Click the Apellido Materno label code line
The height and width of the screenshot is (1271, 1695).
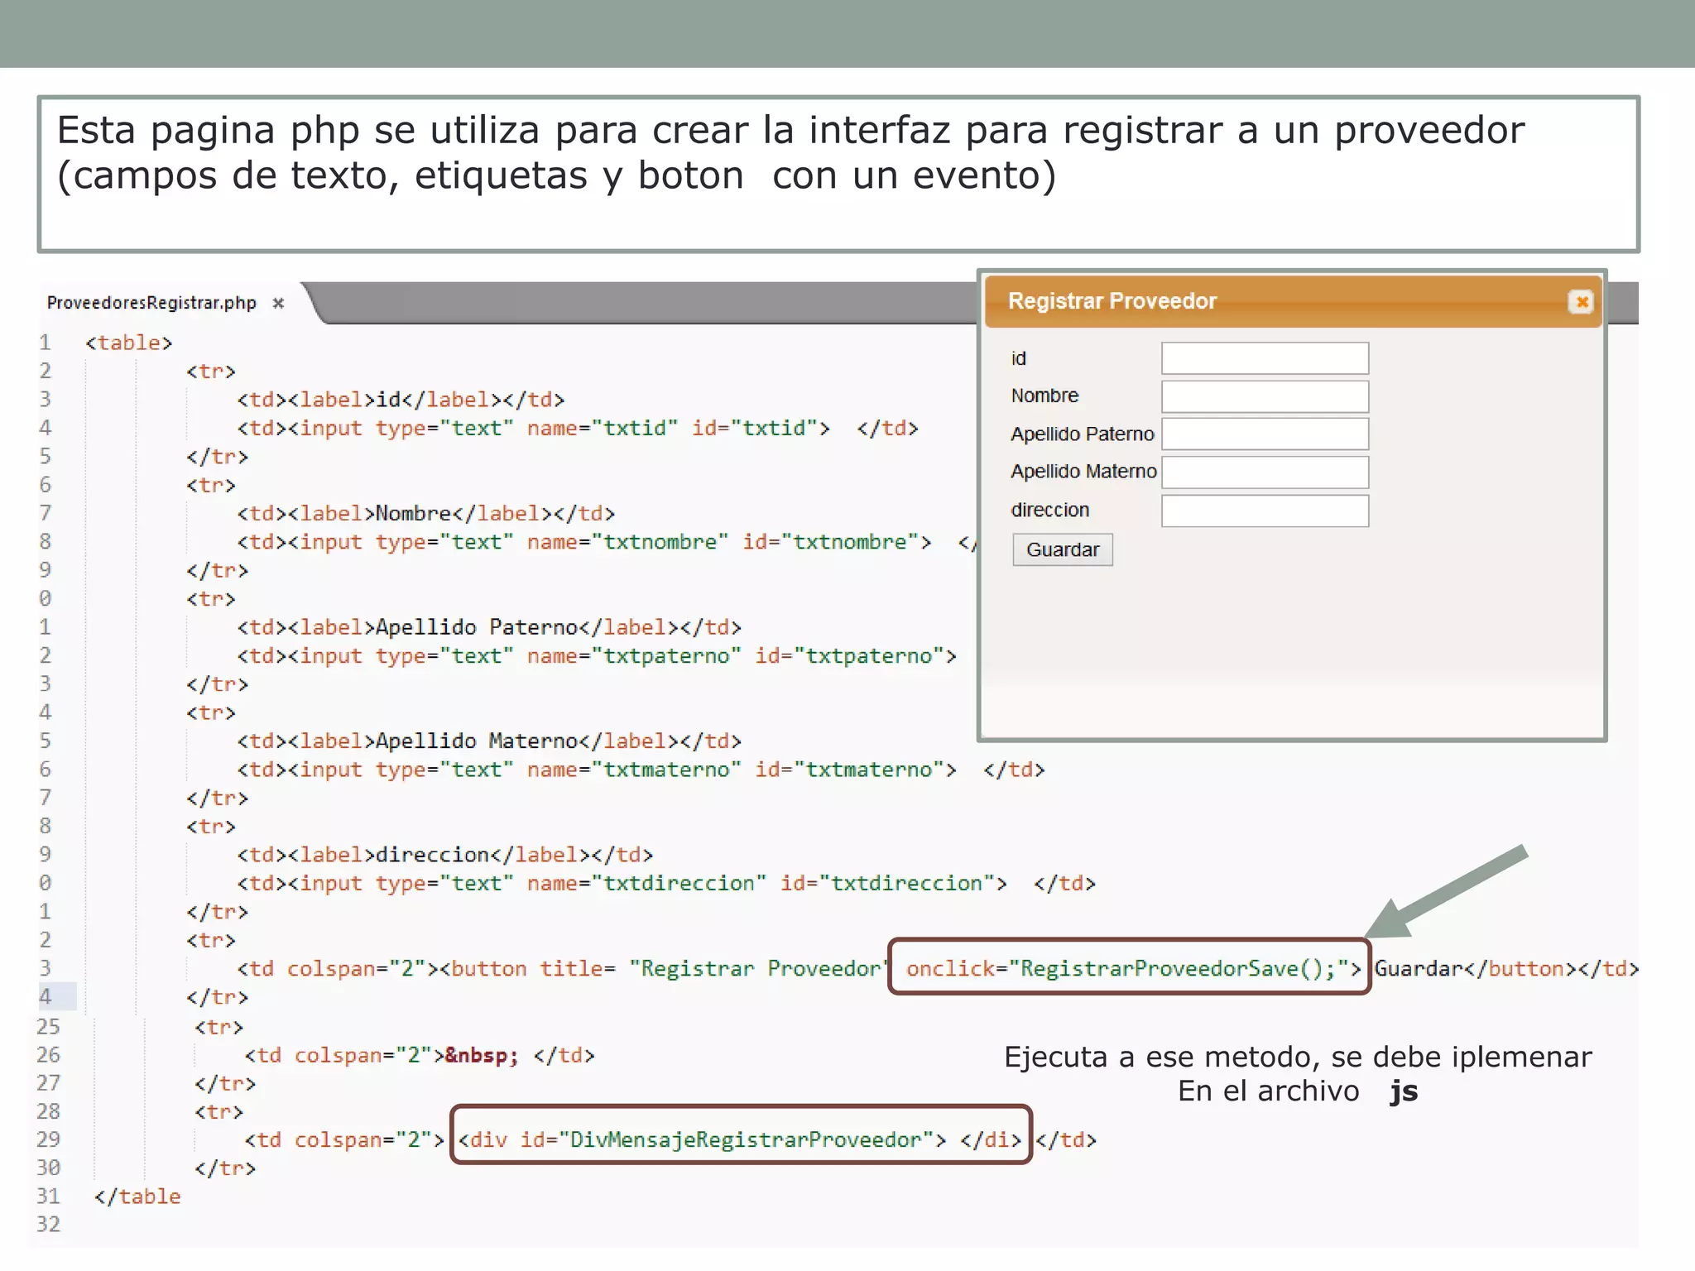tap(489, 741)
